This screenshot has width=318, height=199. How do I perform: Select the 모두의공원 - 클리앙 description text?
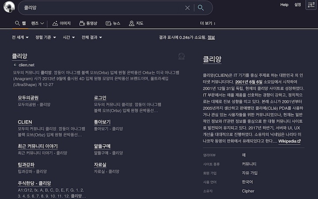(34, 104)
